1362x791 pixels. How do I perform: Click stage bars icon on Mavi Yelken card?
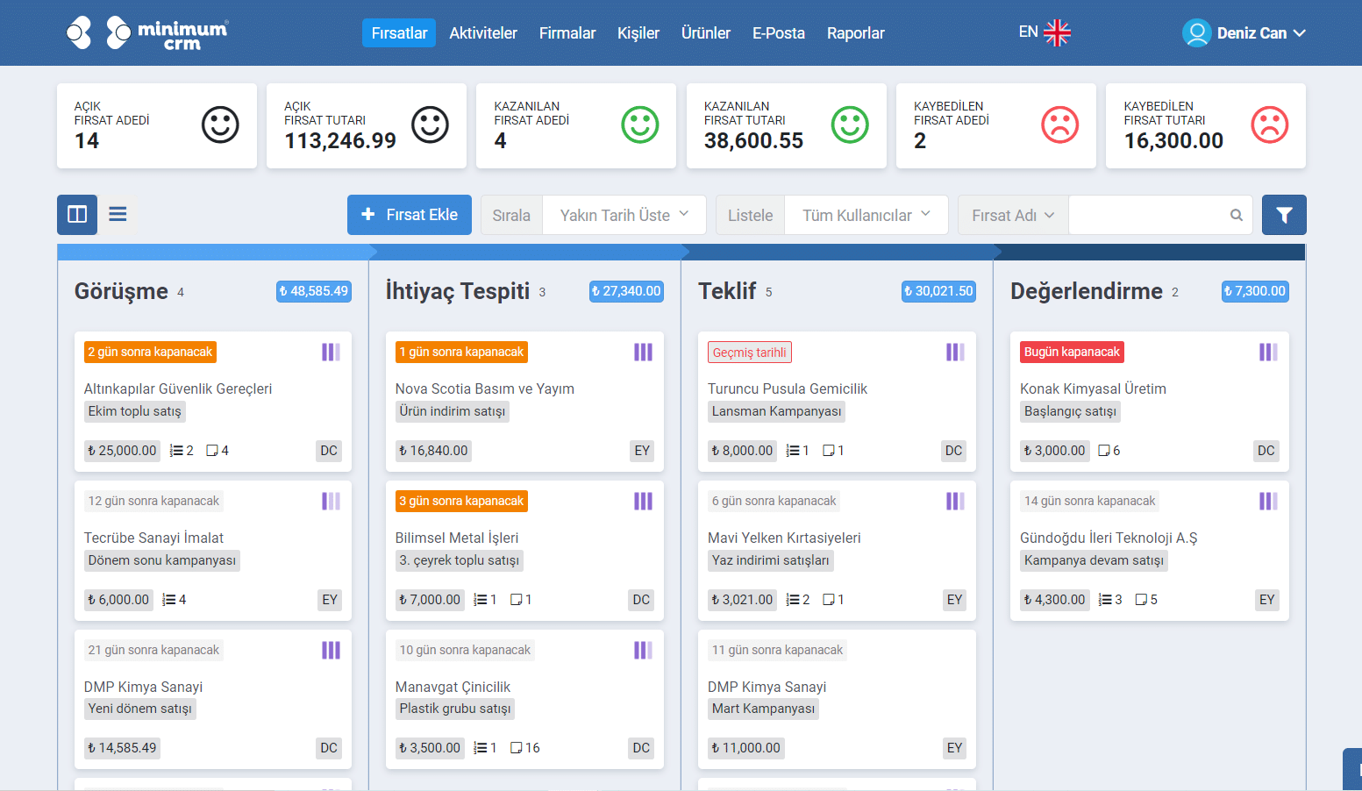click(955, 501)
